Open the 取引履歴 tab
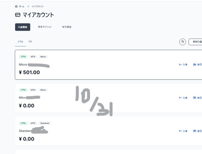202x154 pixels. coord(67,27)
